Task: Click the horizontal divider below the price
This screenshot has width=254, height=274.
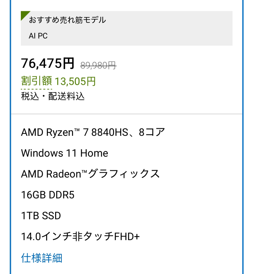Action: point(127,114)
